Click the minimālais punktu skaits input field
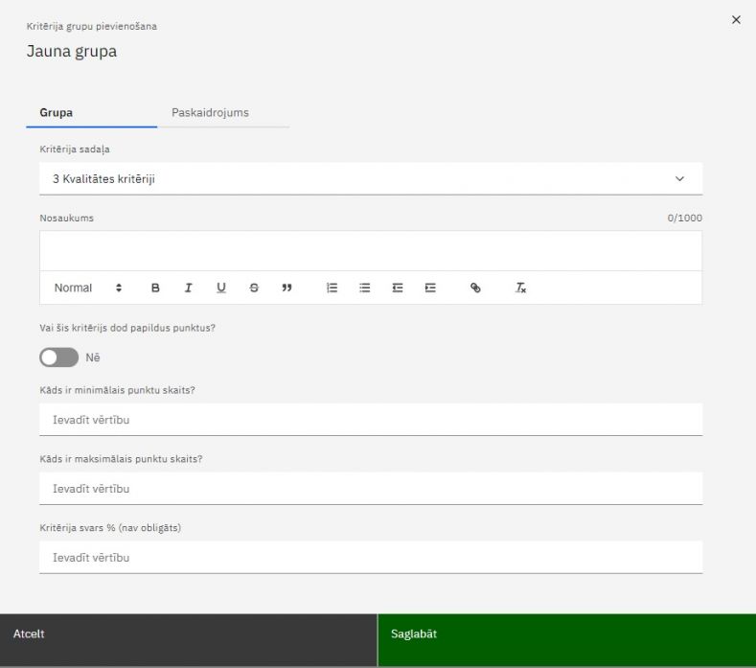Screen dimensions: 756x668 tap(370, 420)
